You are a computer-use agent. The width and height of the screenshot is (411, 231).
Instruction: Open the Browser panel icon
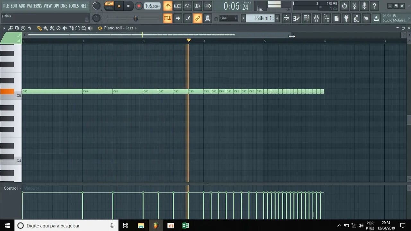326,18
